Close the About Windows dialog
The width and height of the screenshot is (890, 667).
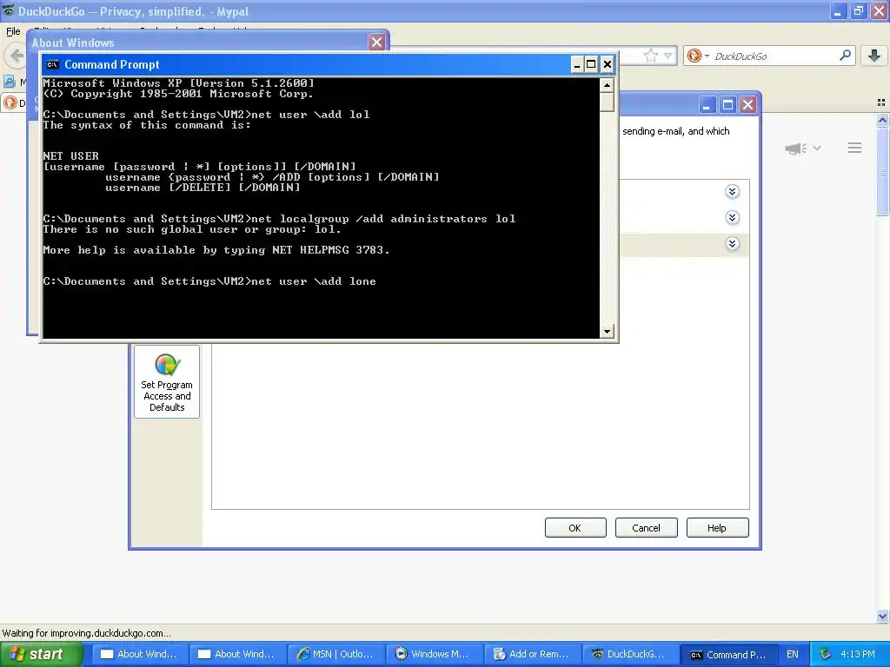coord(376,42)
